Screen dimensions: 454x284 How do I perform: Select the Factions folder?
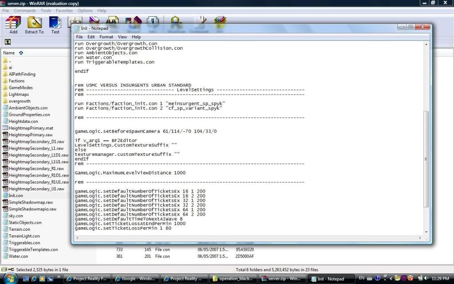pyautogui.click(x=16, y=81)
